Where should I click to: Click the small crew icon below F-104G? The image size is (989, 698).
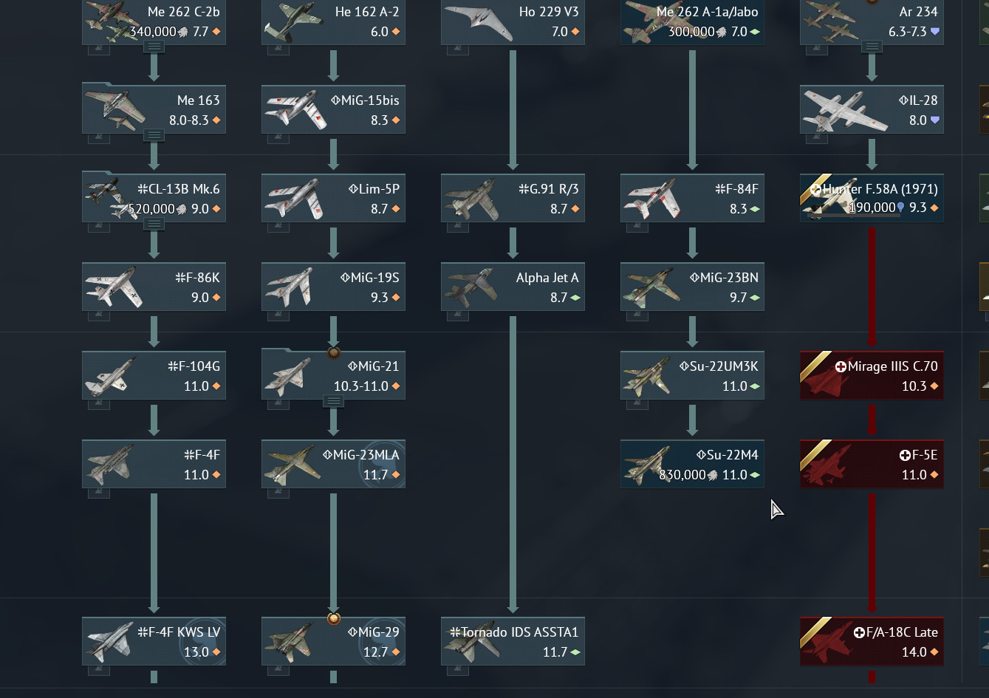tap(99, 404)
